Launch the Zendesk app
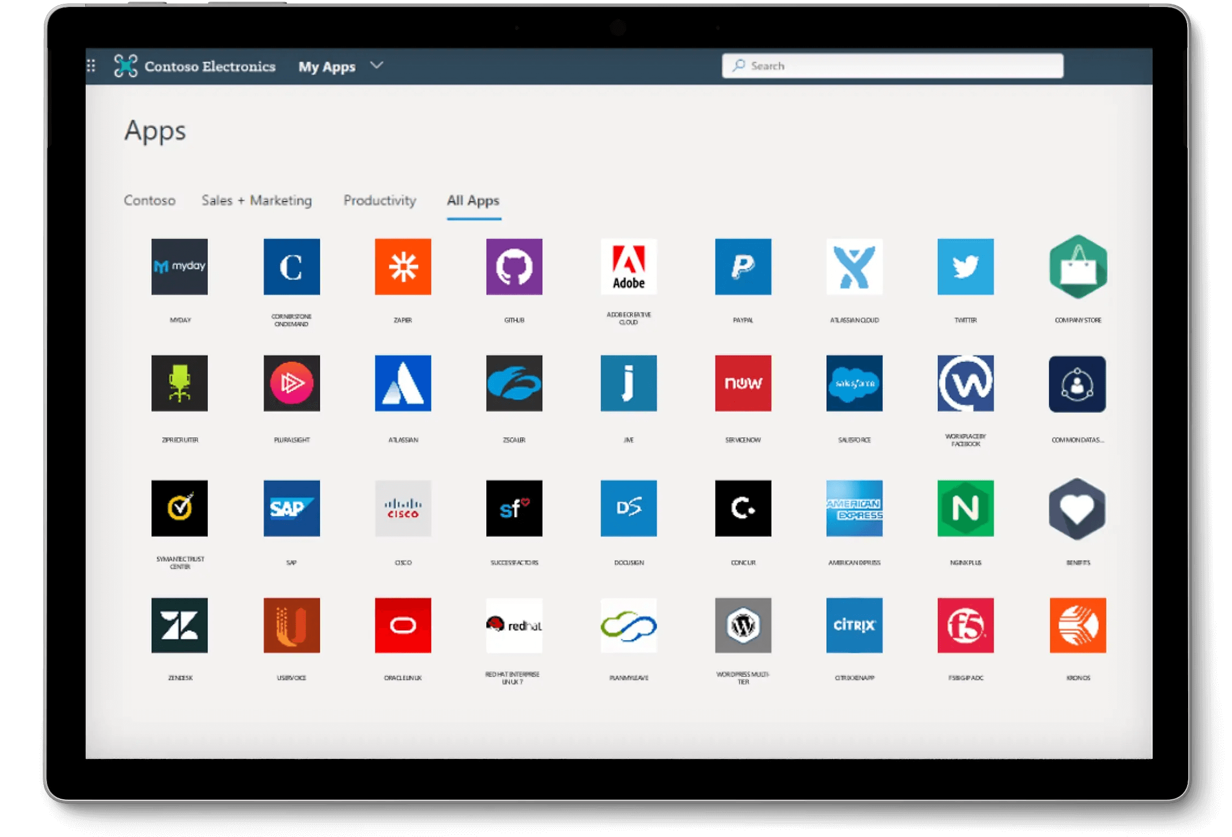Image resolution: width=1232 pixels, height=837 pixels. [x=180, y=625]
